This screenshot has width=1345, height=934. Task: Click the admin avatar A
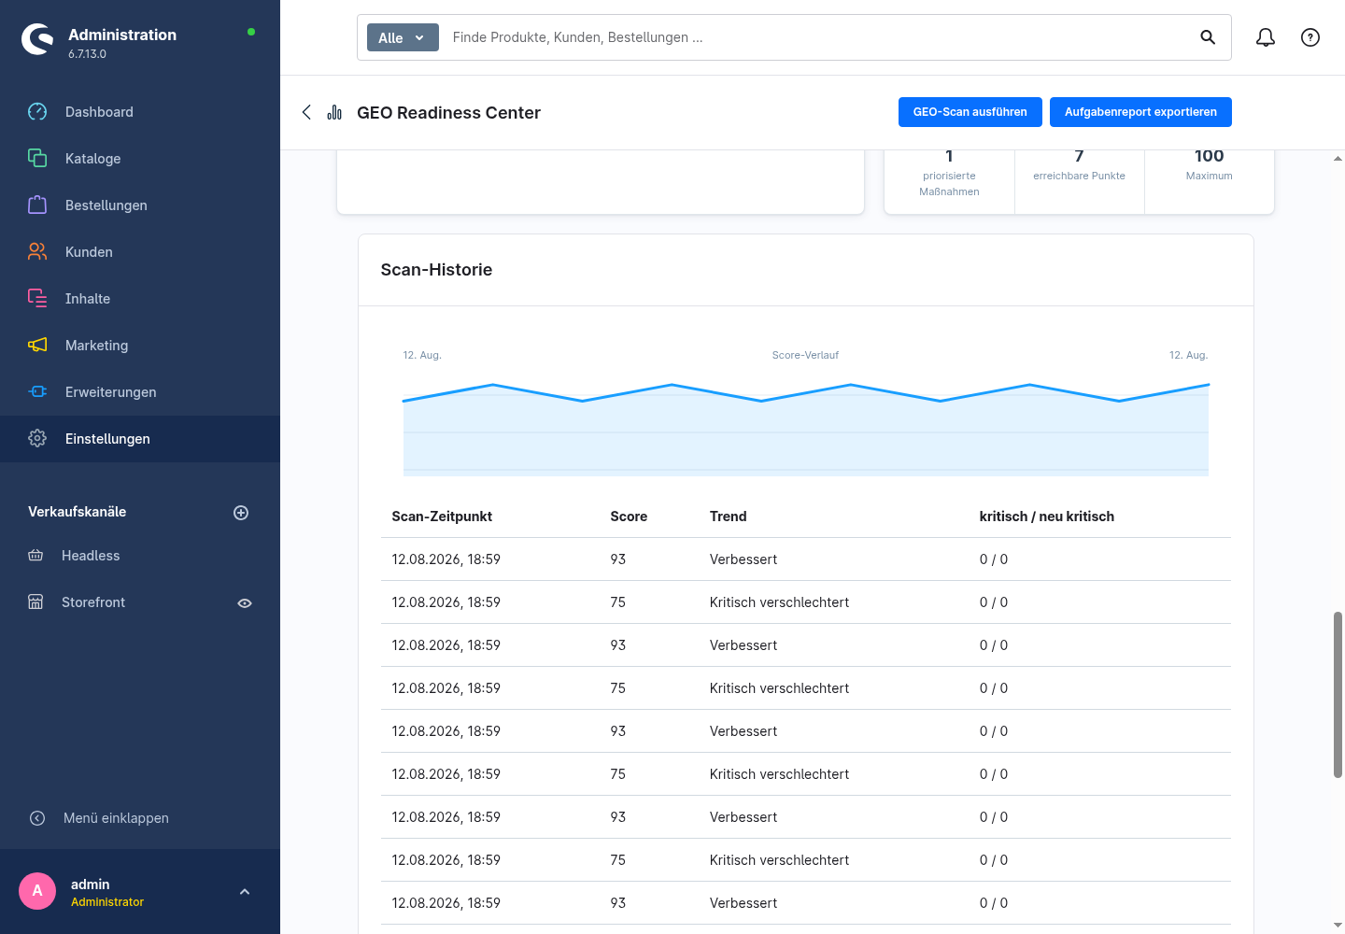[37, 891]
